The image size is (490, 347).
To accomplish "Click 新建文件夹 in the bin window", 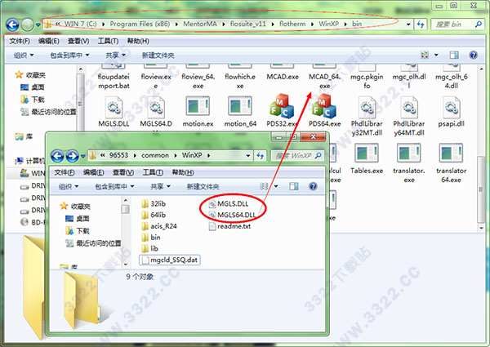I will (x=158, y=56).
